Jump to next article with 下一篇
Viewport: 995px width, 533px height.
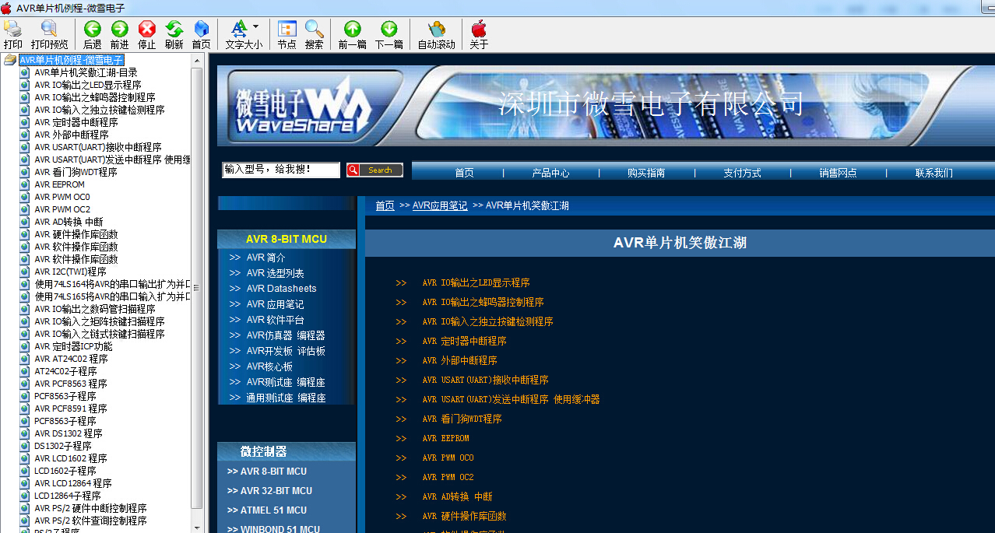(389, 29)
